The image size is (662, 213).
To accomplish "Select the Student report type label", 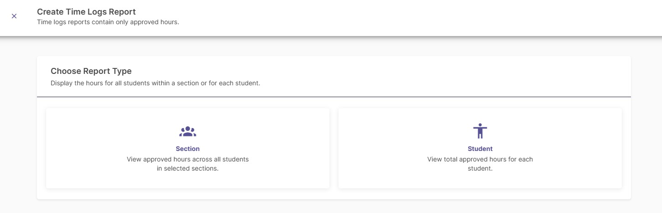I will click(480, 149).
